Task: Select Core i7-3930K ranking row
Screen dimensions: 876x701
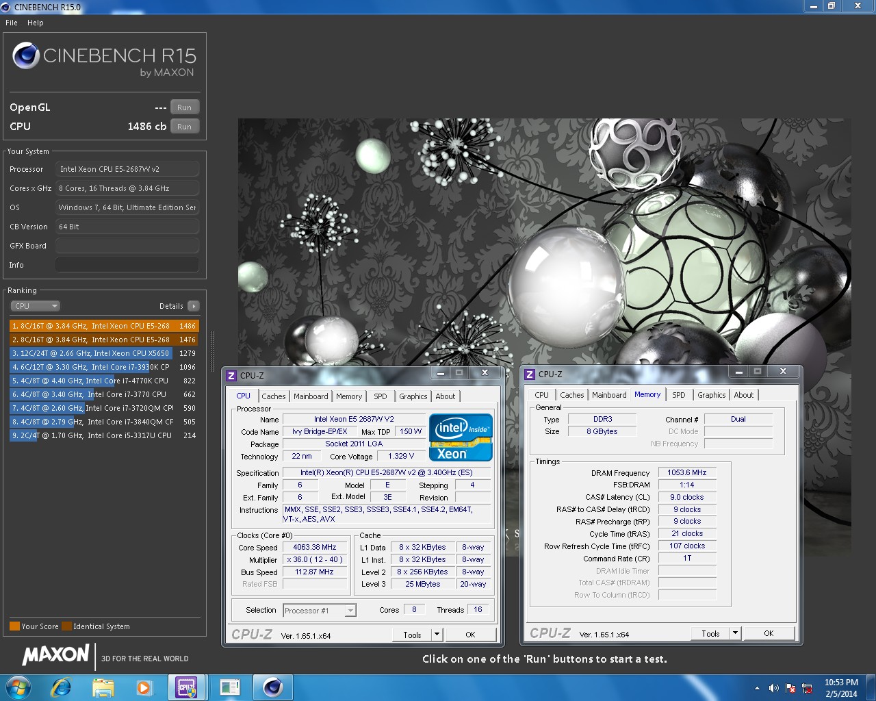Action: (x=104, y=367)
